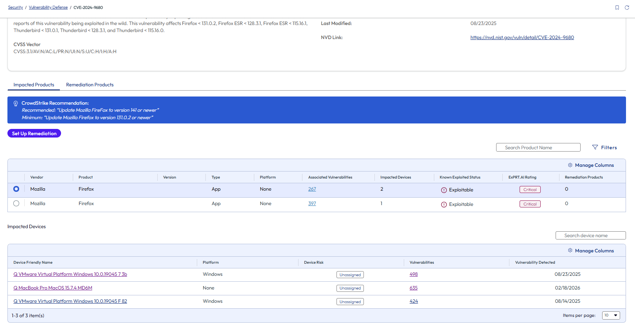Click the Critical badge in the 267 row
The height and width of the screenshot is (327, 635).
pos(530,189)
